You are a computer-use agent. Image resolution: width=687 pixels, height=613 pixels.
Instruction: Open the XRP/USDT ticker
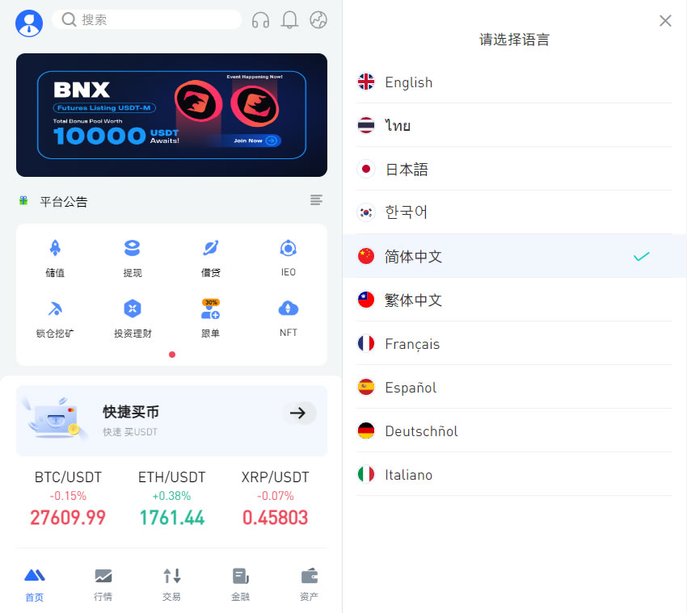click(x=275, y=498)
